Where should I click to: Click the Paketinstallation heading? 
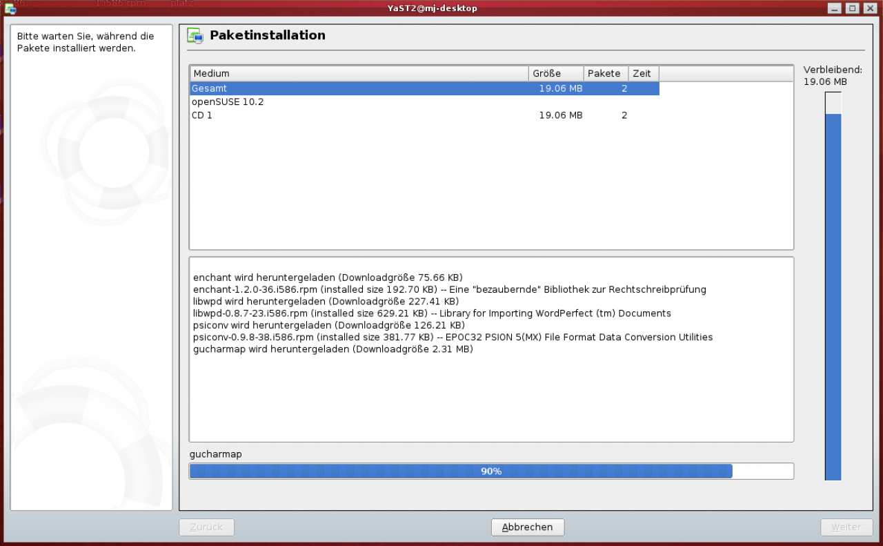(x=268, y=35)
